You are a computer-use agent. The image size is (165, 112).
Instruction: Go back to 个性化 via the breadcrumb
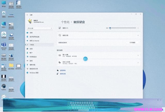click(65, 22)
